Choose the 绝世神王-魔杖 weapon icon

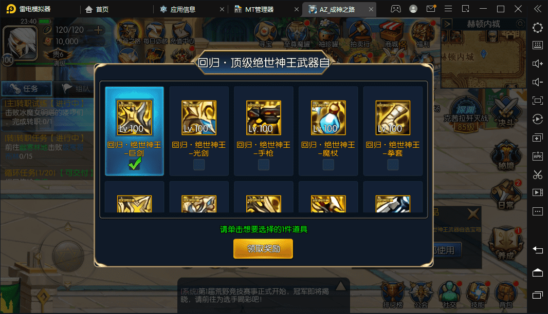coord(328,118)
